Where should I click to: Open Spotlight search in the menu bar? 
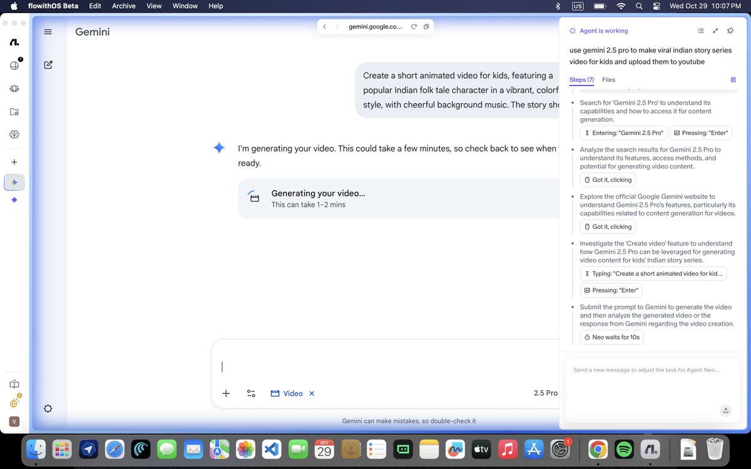[639, 6]
